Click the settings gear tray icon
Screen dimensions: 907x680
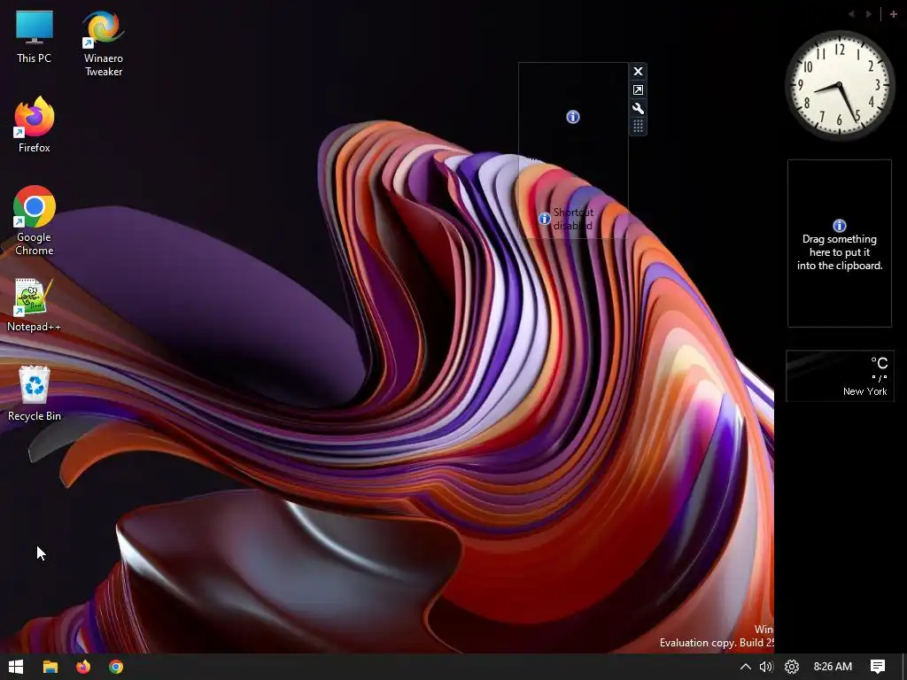click(x=792, y=667)
